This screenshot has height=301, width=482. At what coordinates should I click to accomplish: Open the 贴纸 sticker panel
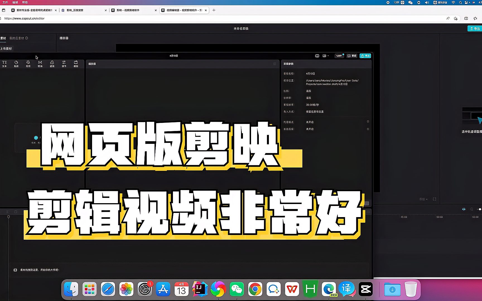pyautogui.click(x=16, y=64)
